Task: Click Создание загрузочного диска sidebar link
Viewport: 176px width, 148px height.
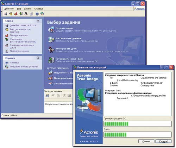Action: 22,46
